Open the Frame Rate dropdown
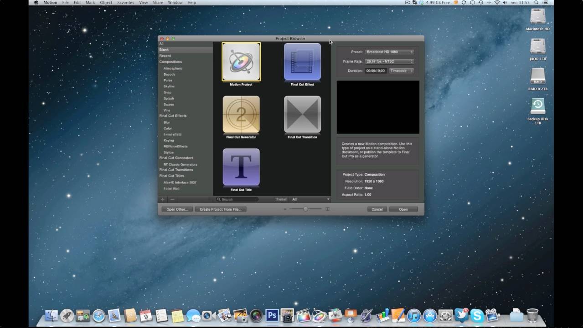 click(x=389, y=61)
